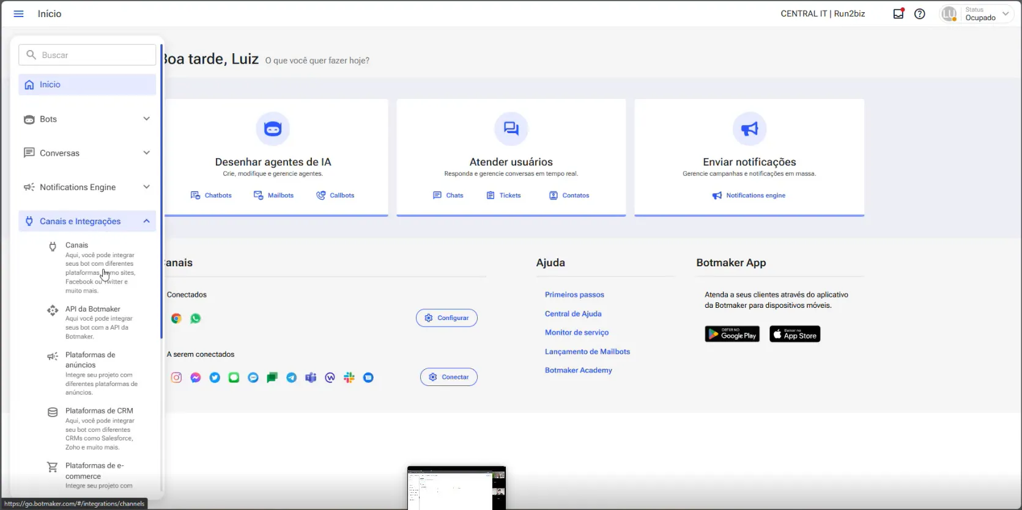
Task: Click the Instagram channel icon
Action: (x=176, y=377)
